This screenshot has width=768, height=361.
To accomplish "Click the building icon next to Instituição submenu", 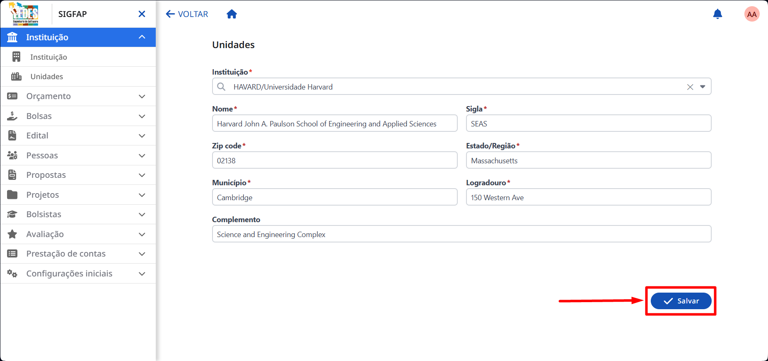I will 16,57.
